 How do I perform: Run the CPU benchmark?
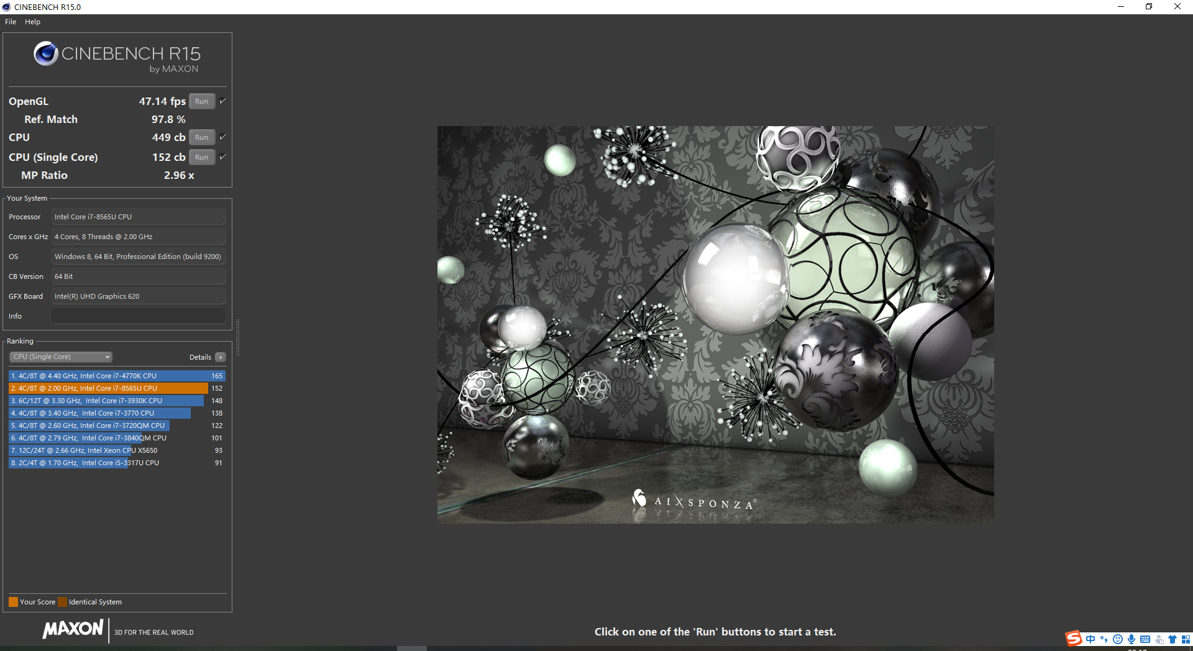tap(202, 137)
